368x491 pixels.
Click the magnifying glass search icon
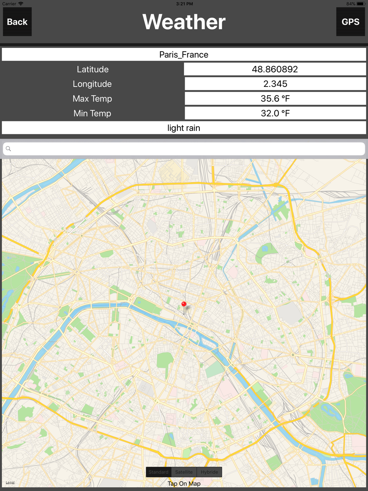pos(8,149)
